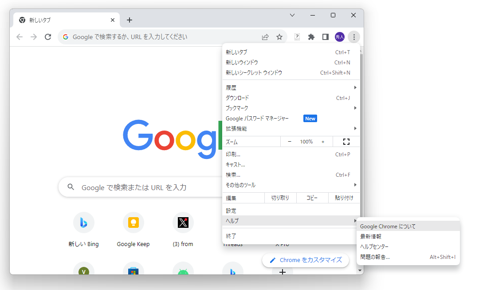This screenshot has height=290, width=479.
Task: Bookmark this page with the star icon
Action: click(x=279, y=37)
